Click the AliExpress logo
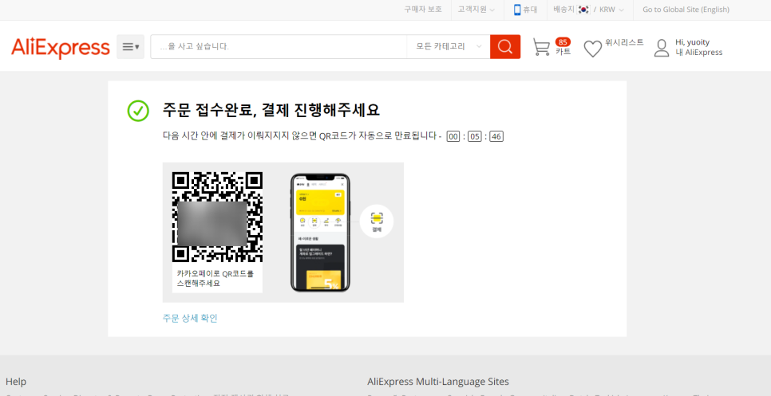Image resolution: width=771 pixels, height=396 pixels. click(x=61, y=48)
